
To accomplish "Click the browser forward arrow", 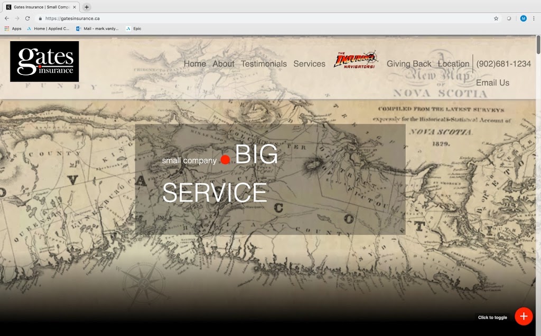I will click(17, 18).
